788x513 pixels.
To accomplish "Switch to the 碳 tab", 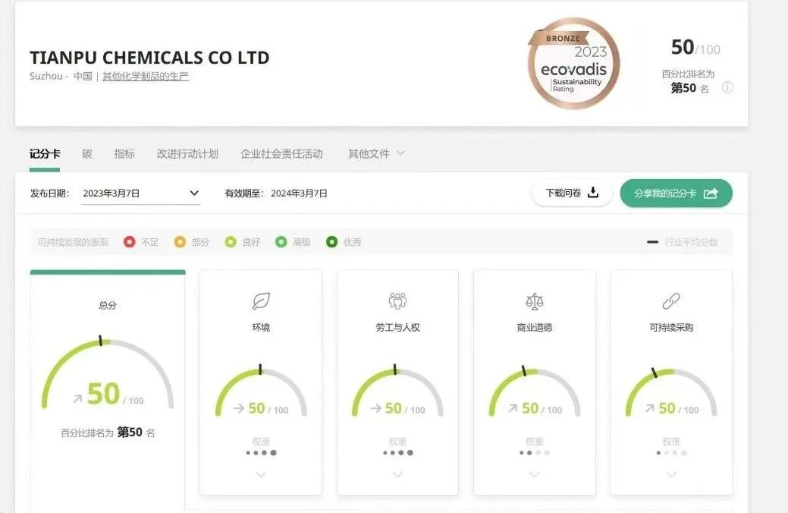I will tap(87, 154).
